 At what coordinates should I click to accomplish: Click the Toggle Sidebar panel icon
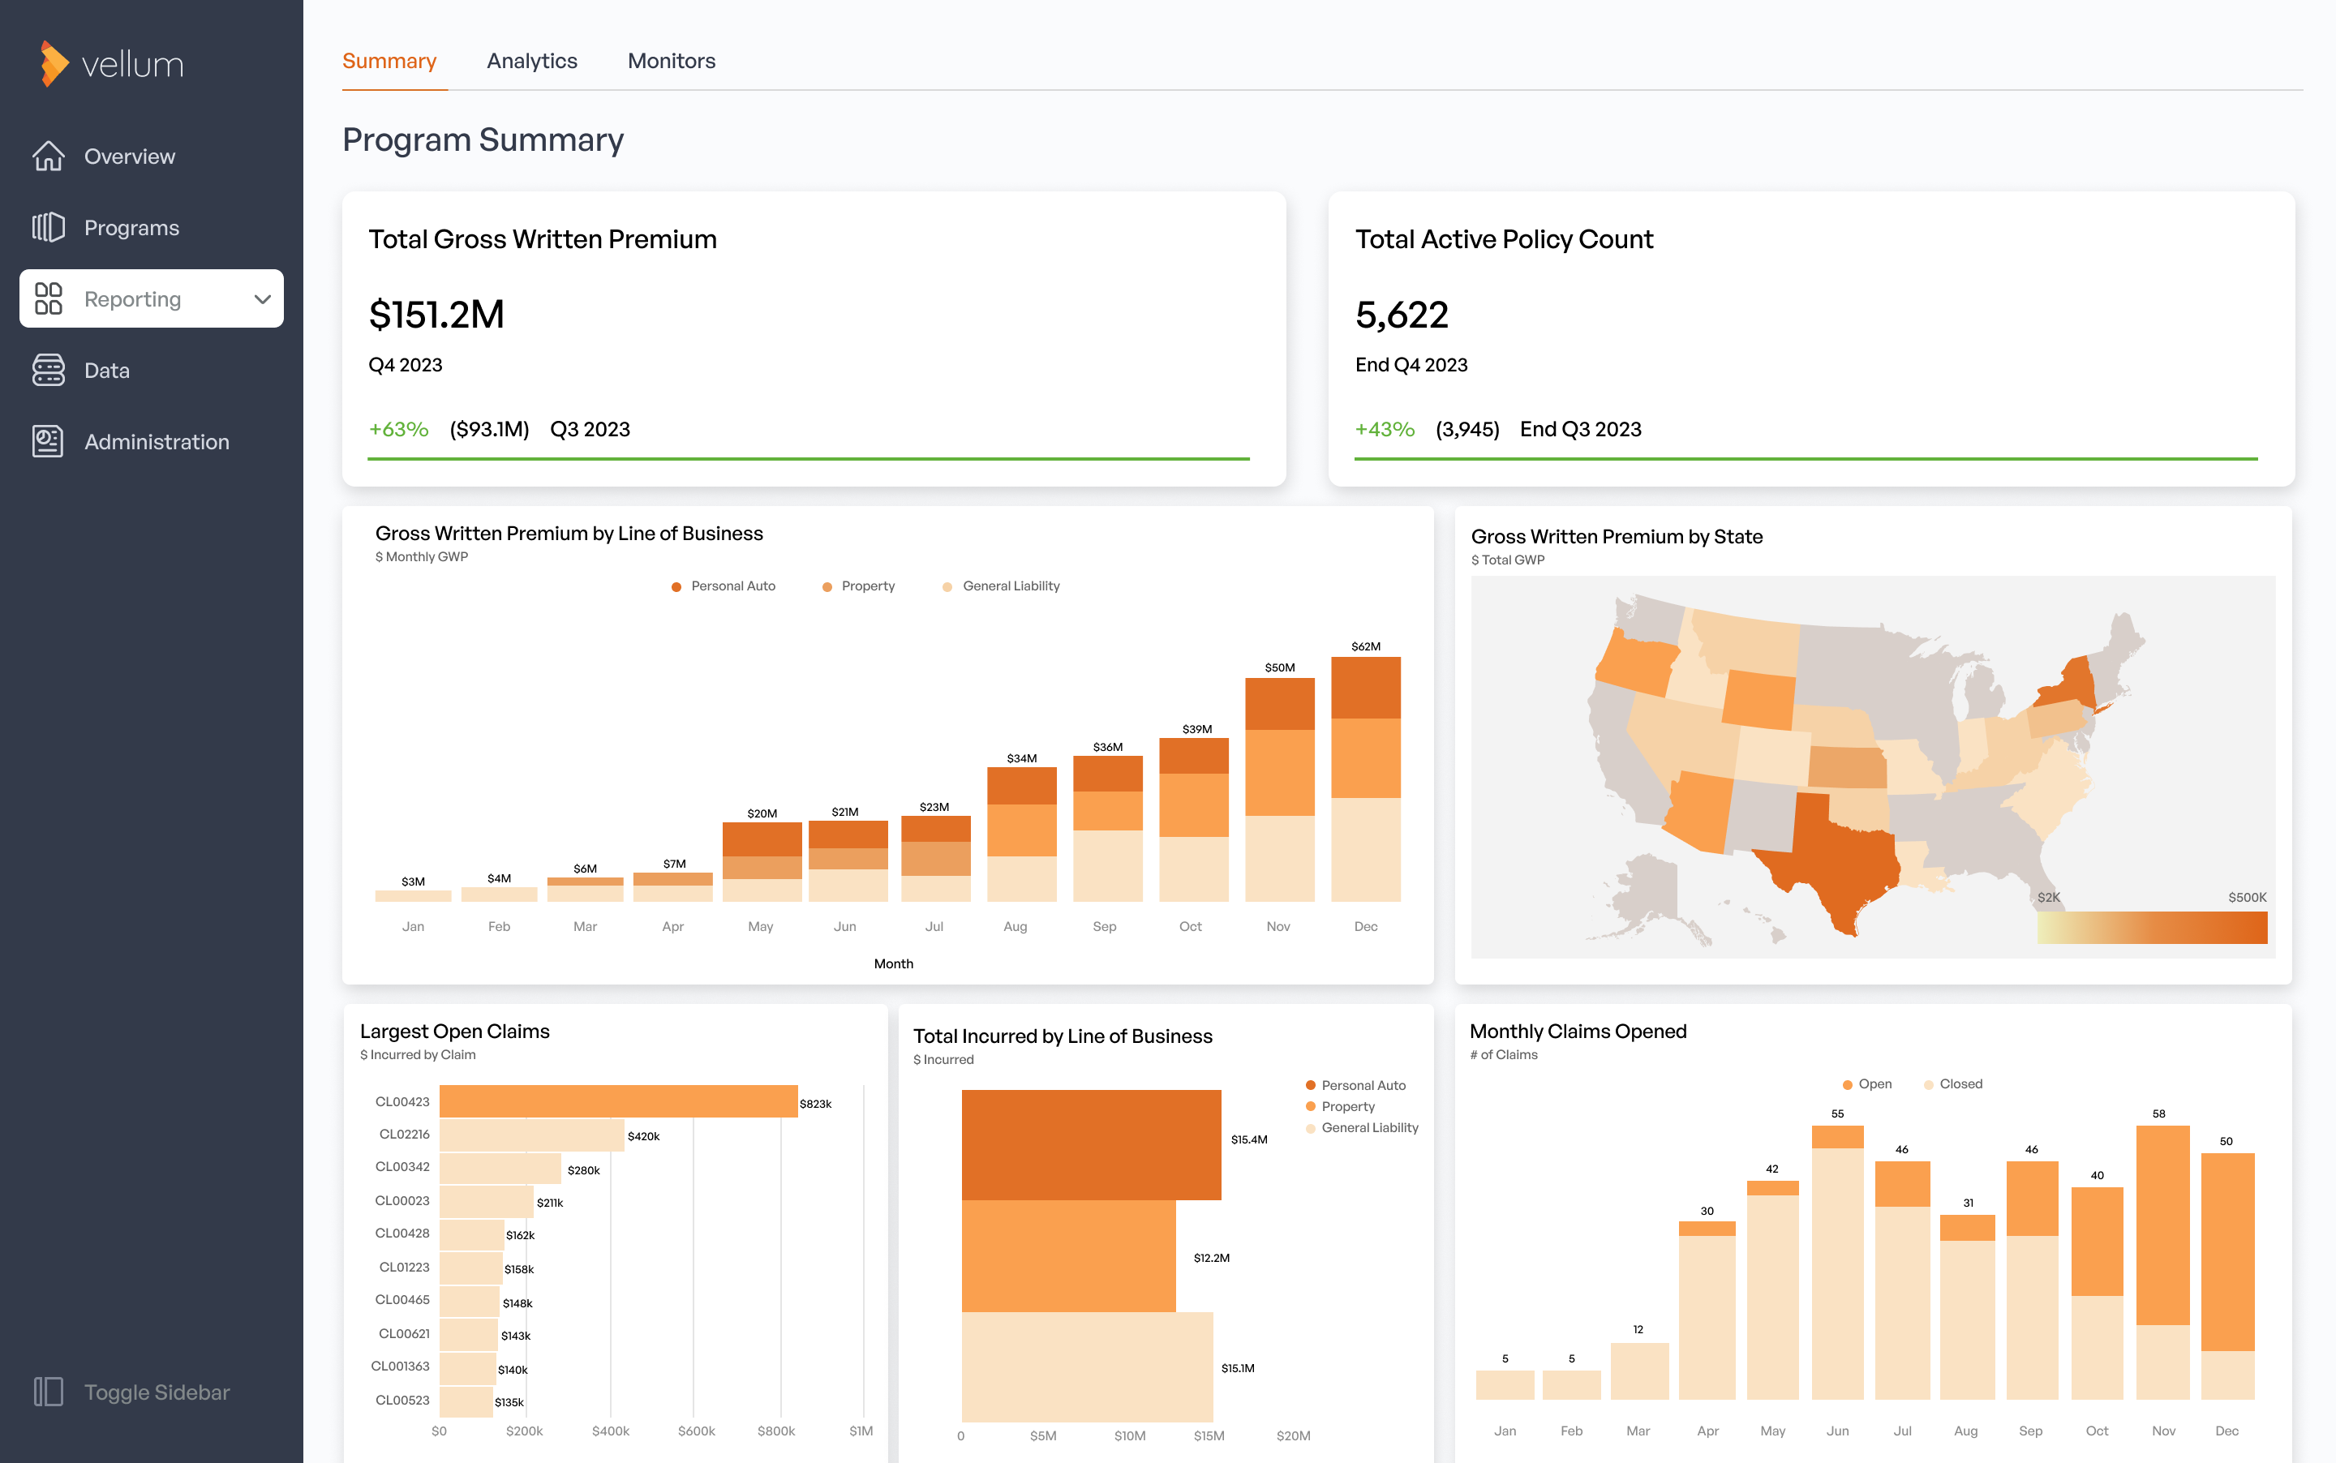[x=49, y=1392]
